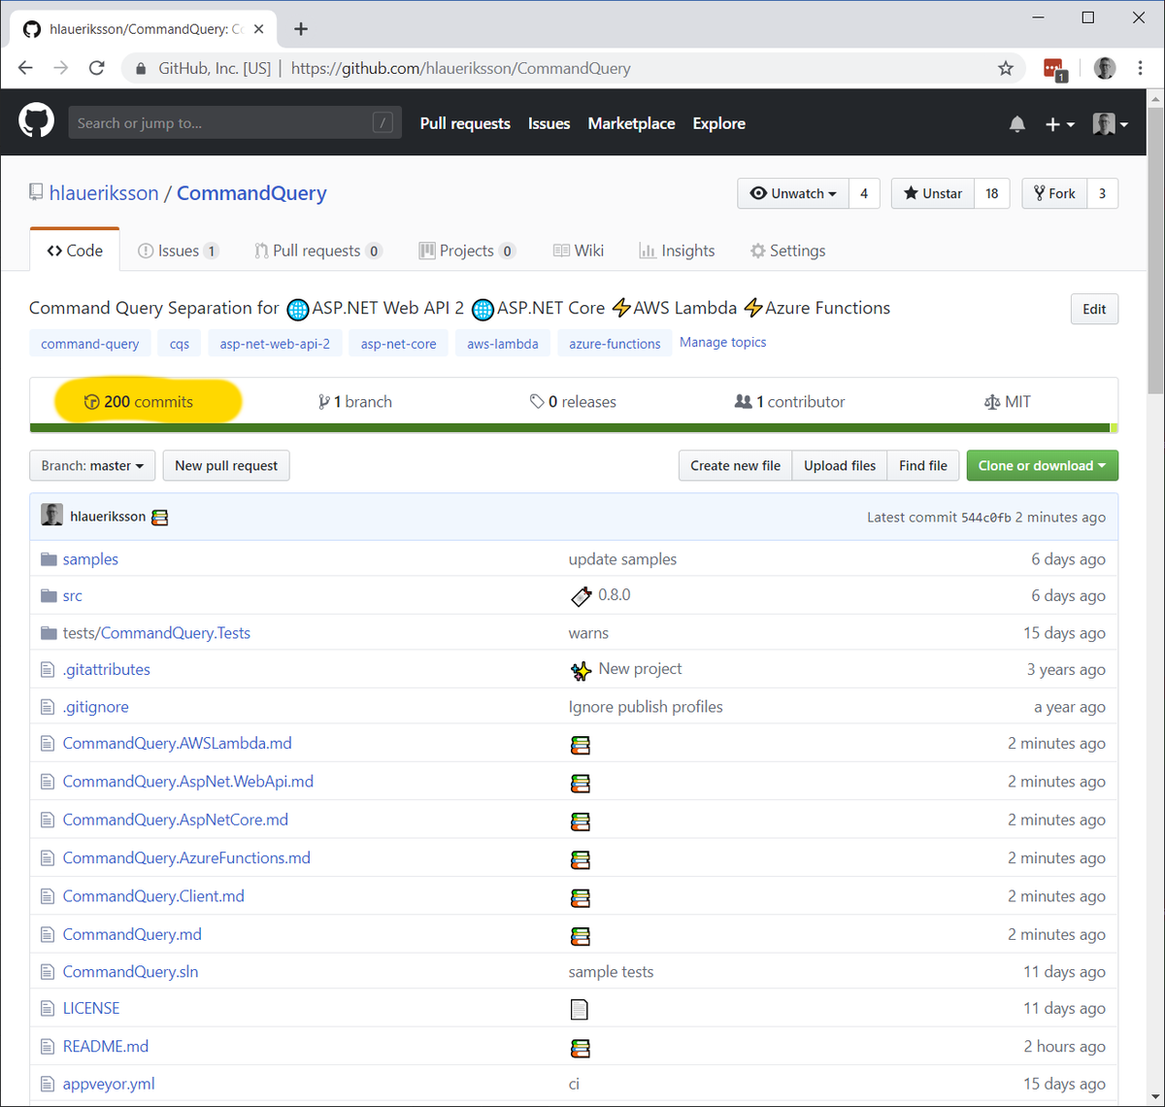Viewport: 1165px width, 1107px height.
Task: Open Issues in top navigation
Action: (549, 123)
